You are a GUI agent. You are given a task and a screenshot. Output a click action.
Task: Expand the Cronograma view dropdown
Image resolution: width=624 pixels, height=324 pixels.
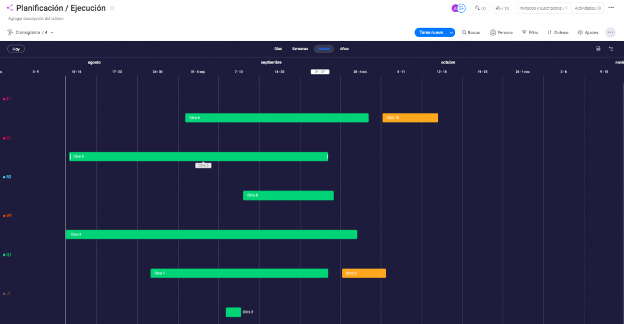tap(52, 32)
